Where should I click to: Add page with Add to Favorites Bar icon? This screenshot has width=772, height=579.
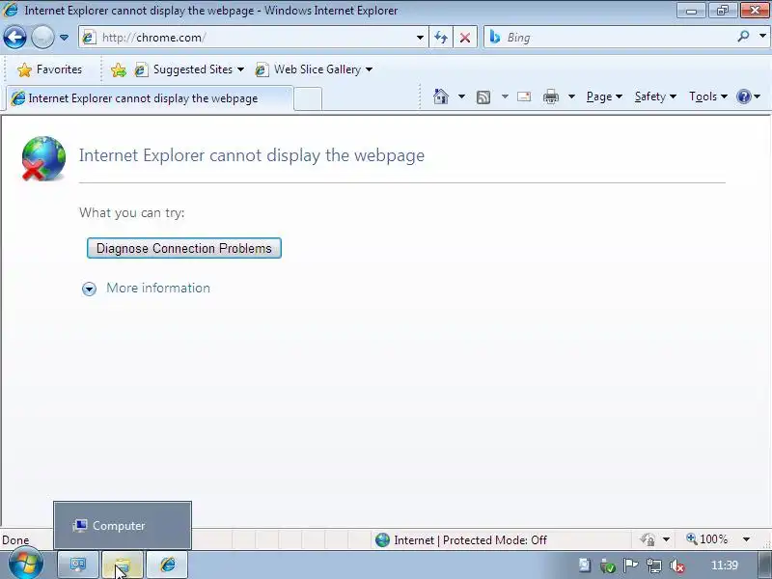pos(118,69)
